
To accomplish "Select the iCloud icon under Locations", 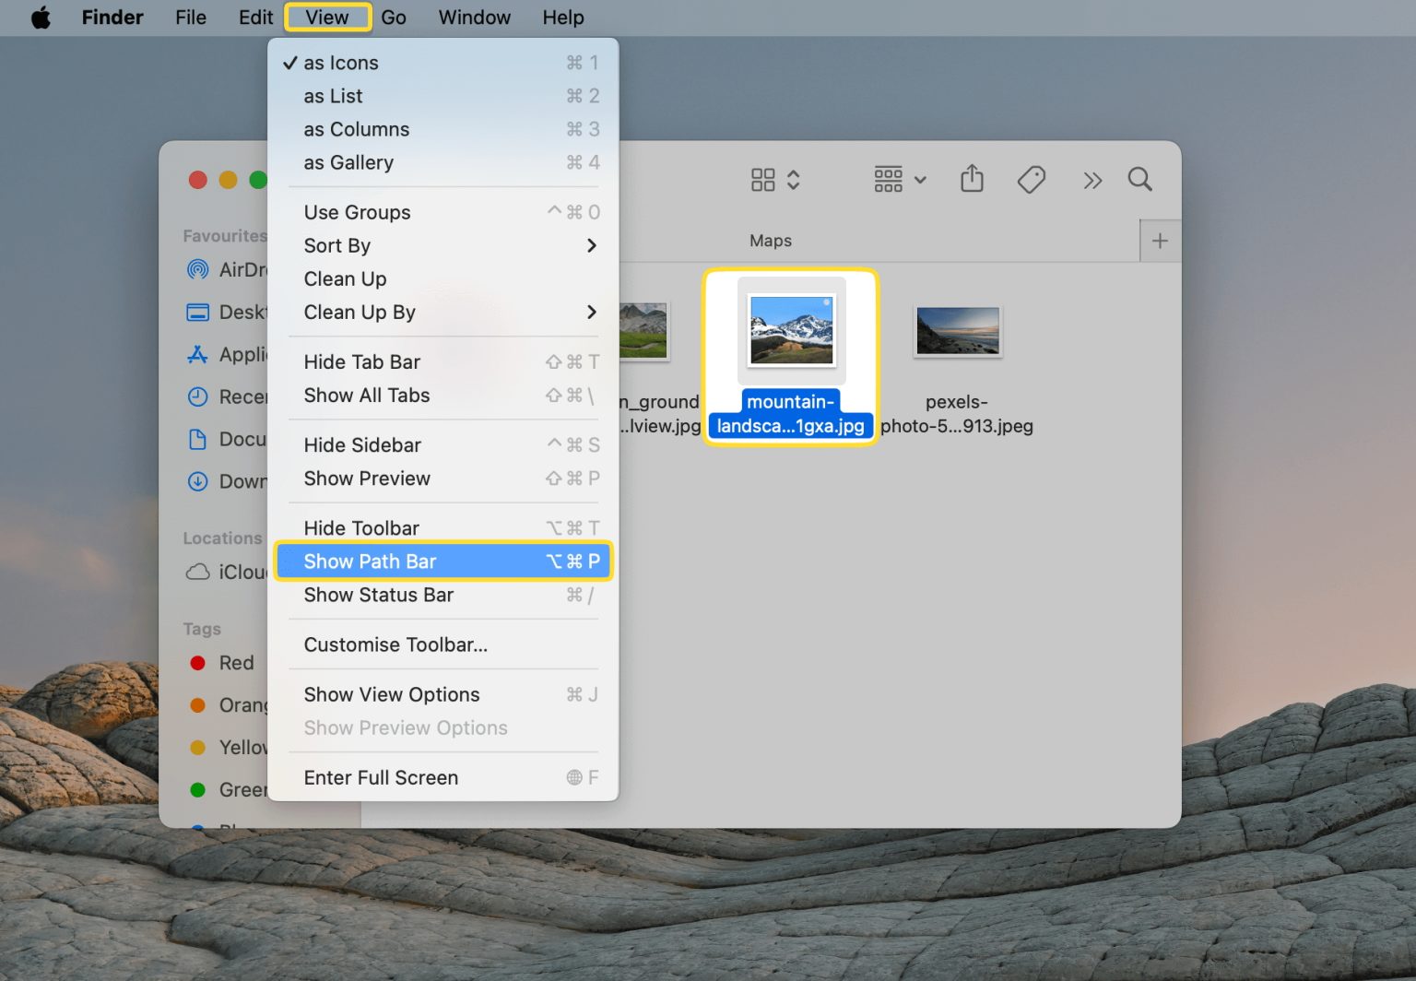I will [197, 572].
